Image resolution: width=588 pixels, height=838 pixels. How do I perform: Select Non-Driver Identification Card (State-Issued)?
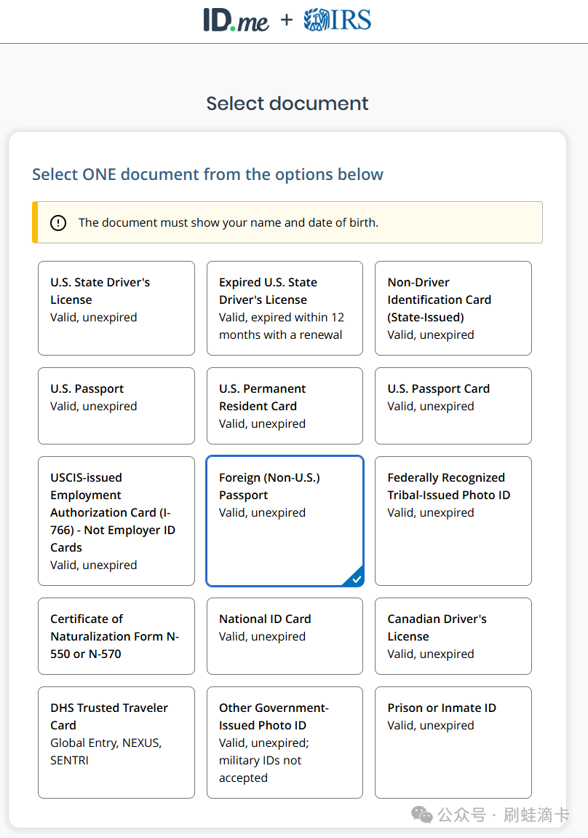pyautogui.click(x=453, y=308)
